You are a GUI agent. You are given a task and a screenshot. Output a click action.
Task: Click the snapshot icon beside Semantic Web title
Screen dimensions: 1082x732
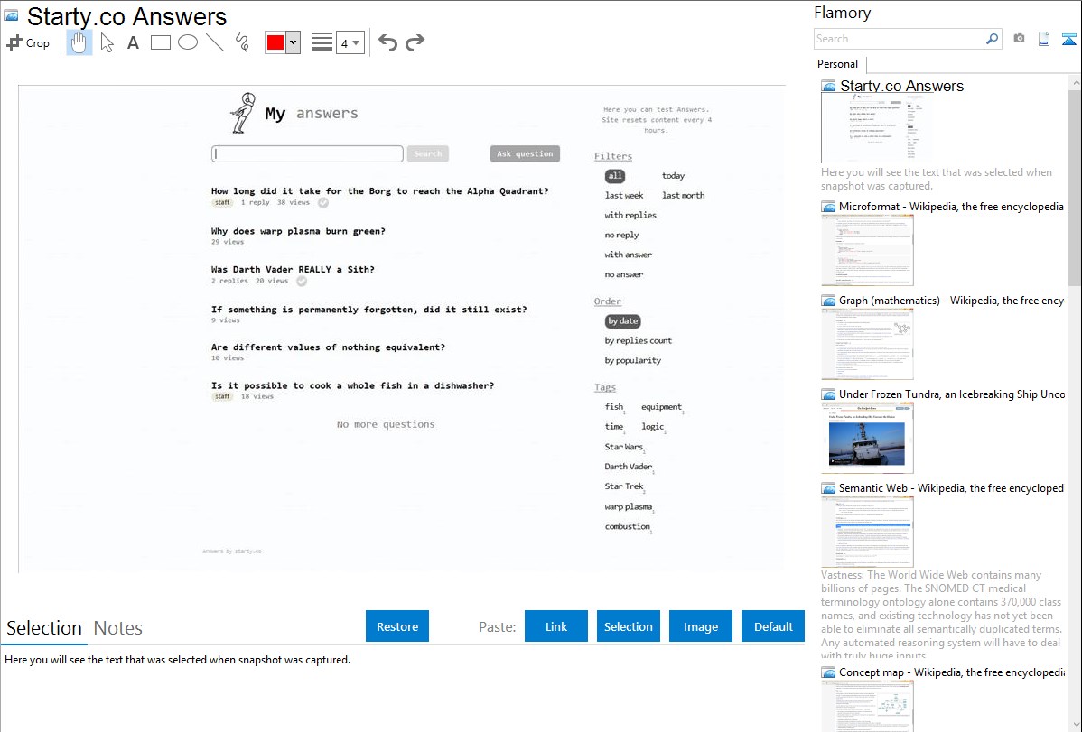pyautogui.click(x=828, y=487)
